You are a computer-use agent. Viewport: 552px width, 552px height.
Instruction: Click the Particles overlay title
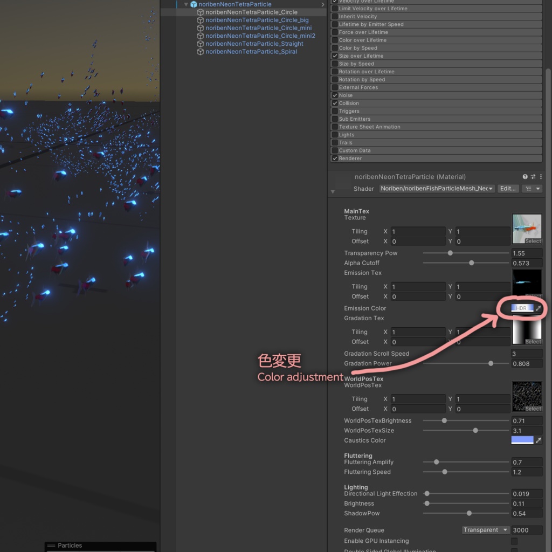click(x=70, y=546)
